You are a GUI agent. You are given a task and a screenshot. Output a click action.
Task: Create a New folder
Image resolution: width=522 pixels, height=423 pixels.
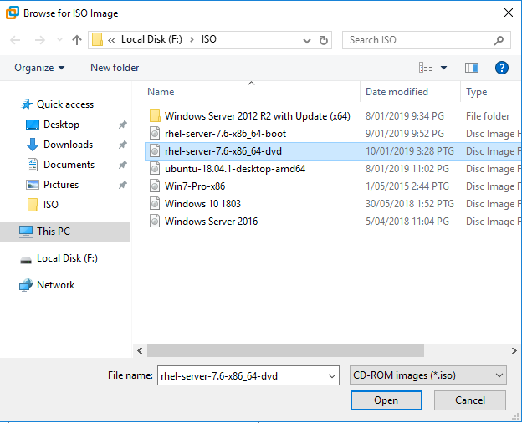pyautogui.click(x=115, y=68)
